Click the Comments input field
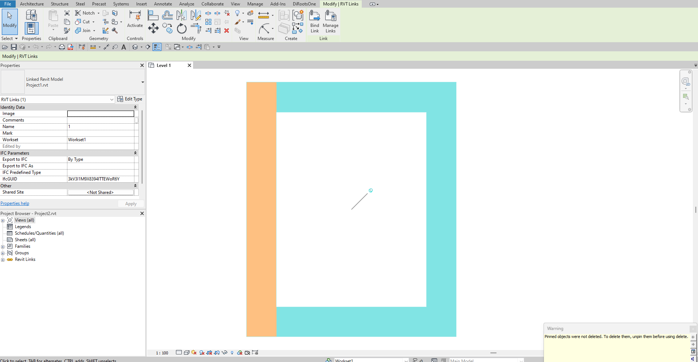Image resolution: width=698 pixels, height=362 pixels. coord(101,120)
